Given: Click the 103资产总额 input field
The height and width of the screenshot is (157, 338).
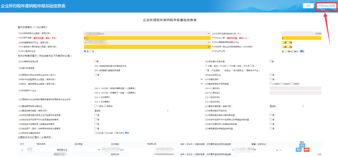Looking at the screenshot, I should point(147,38).
